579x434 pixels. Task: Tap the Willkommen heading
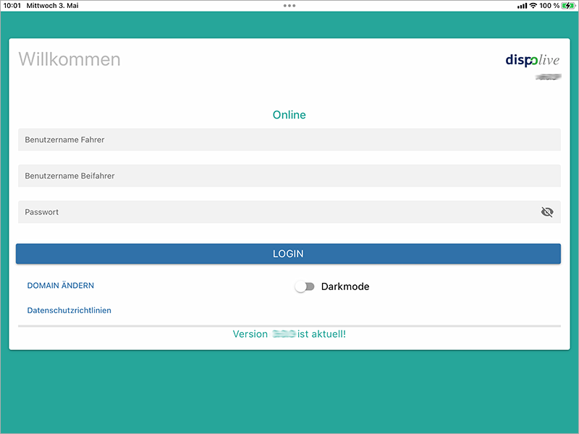[69, 59]
